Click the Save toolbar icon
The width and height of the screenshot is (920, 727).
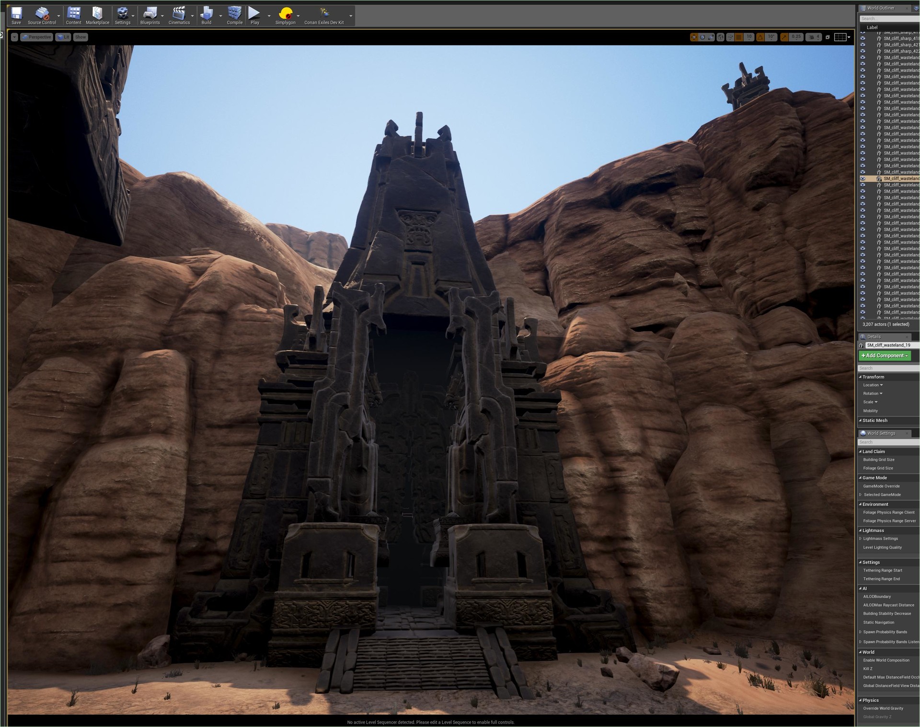(x=16, y=13)
